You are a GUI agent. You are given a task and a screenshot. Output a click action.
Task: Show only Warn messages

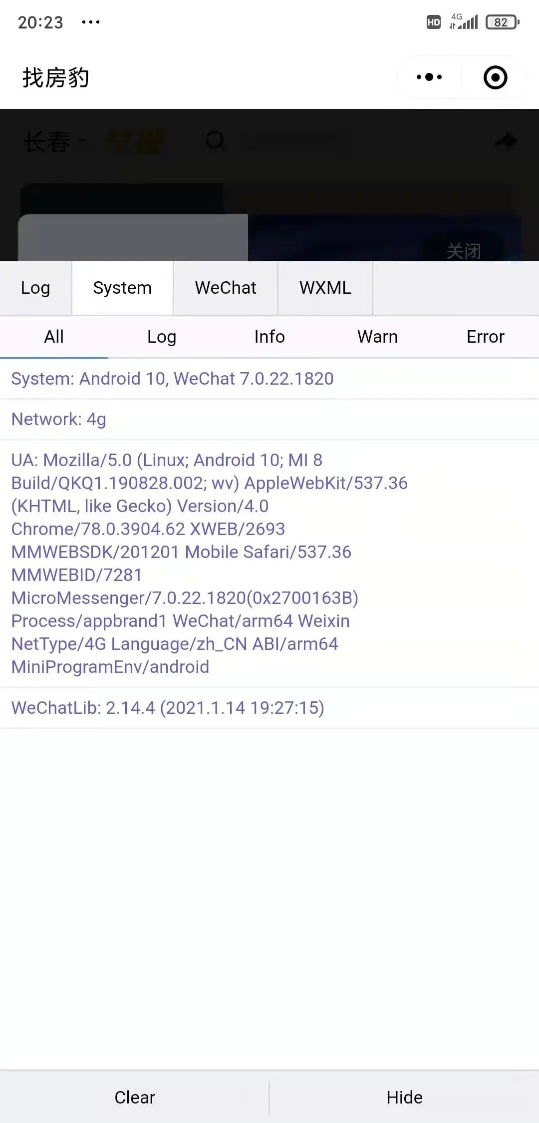coord(377,337)
